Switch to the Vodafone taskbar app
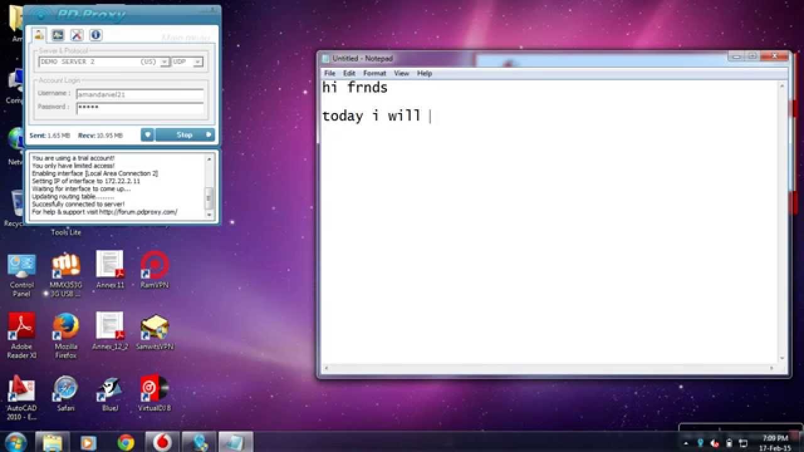The height and width of the screenshot is (452, 804). 163,442
